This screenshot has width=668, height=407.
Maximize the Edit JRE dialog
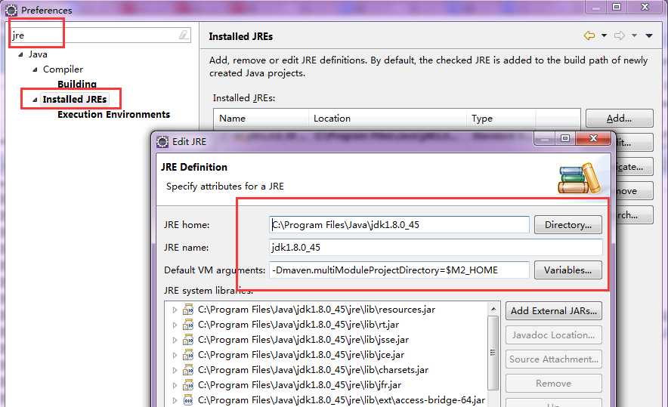pos(565,138)
